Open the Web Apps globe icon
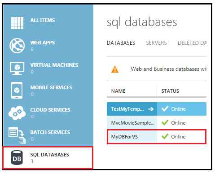215x173 pixels. tap(17, 46)
